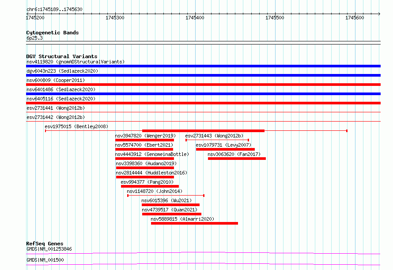The image size is (393, 270).
Task: Click the nsv5889815 (Almarri2020) label
Action: point(182,219)
